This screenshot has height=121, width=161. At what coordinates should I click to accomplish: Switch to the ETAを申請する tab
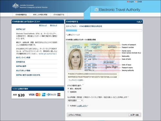click(x=21, y=15)
